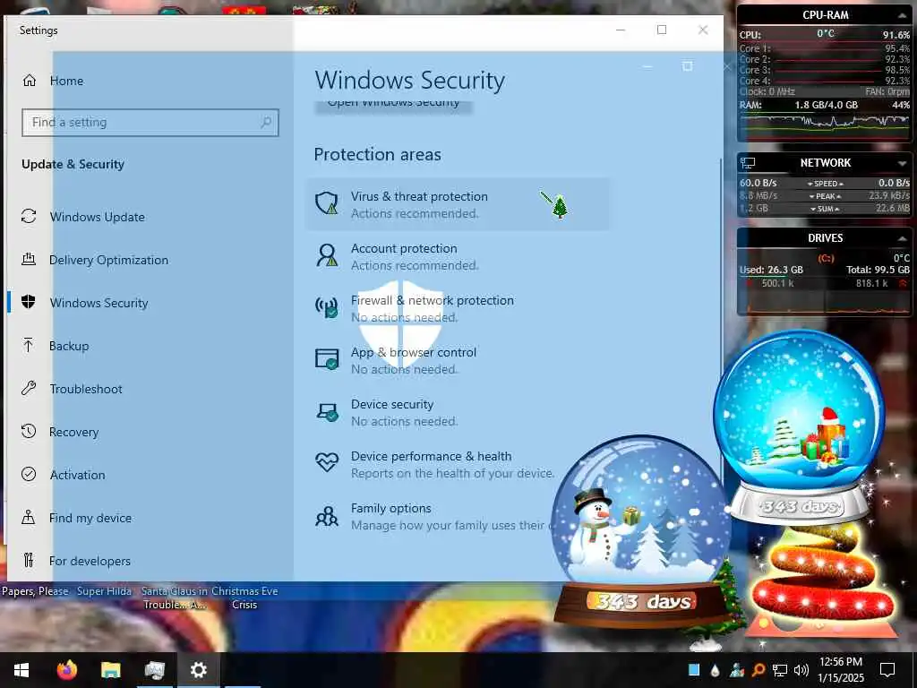Open Device security link
The height and width of the screenshot is (688, 917).
pos(392,404)
